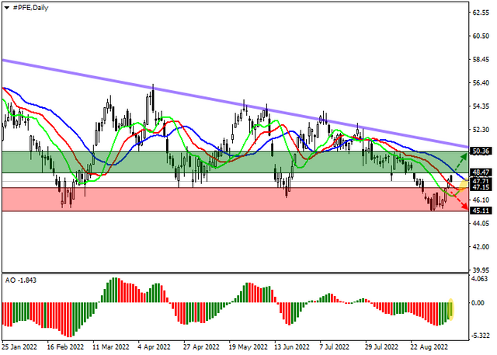Click the AO -1.843 indicator label

coord(21,280)
